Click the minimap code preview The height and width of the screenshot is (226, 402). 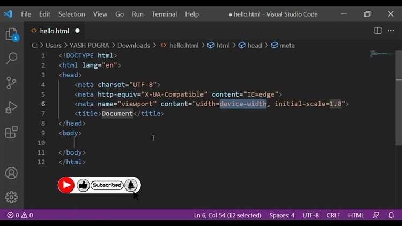382,54
